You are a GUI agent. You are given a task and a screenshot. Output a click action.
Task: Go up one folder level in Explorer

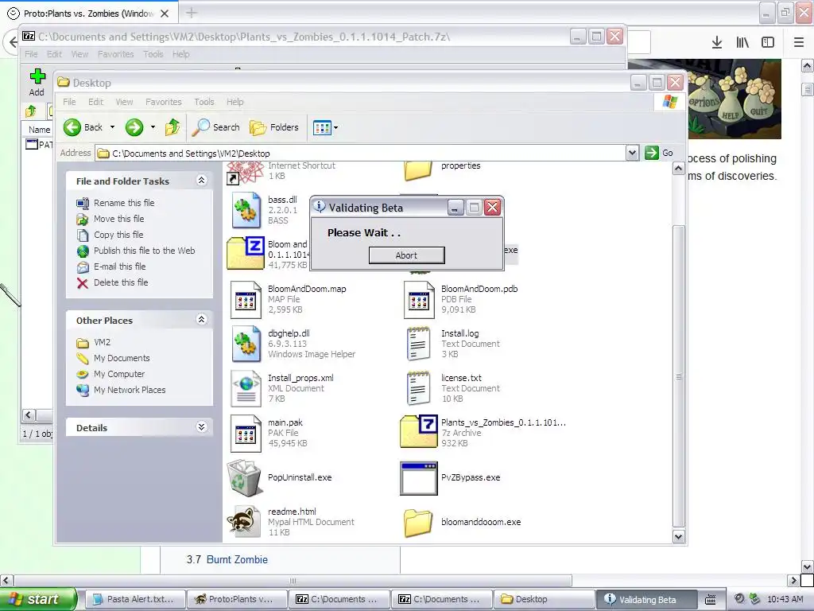click(172, 127)
